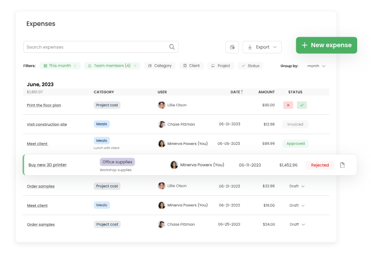Click the red reject X for Print the floor plan
Screen dimensions: 371x263
[x=288, y=105]
